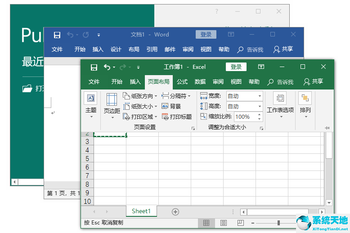Click the zoom slider in status bar
Screen dimensions: 350x233
pos(279,223)
